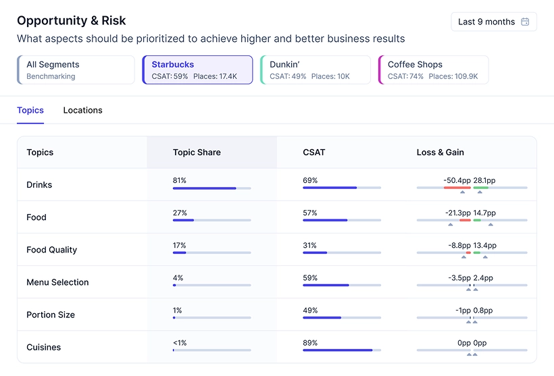Select the Menu Selection topic row
Screen dimensions: 554x376
57,282
